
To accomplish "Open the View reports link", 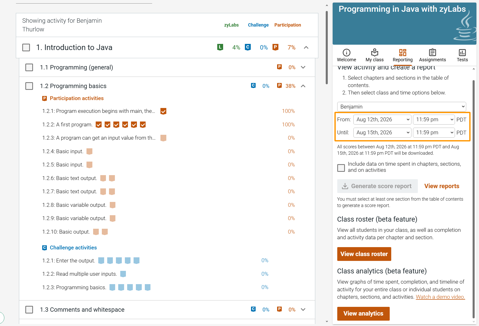I will [x=442, y=186].
